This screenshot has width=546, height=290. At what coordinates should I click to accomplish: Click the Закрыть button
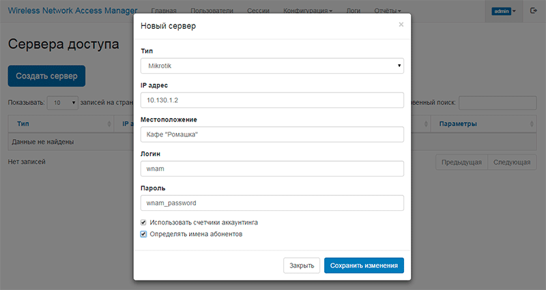tap(302, 265)
